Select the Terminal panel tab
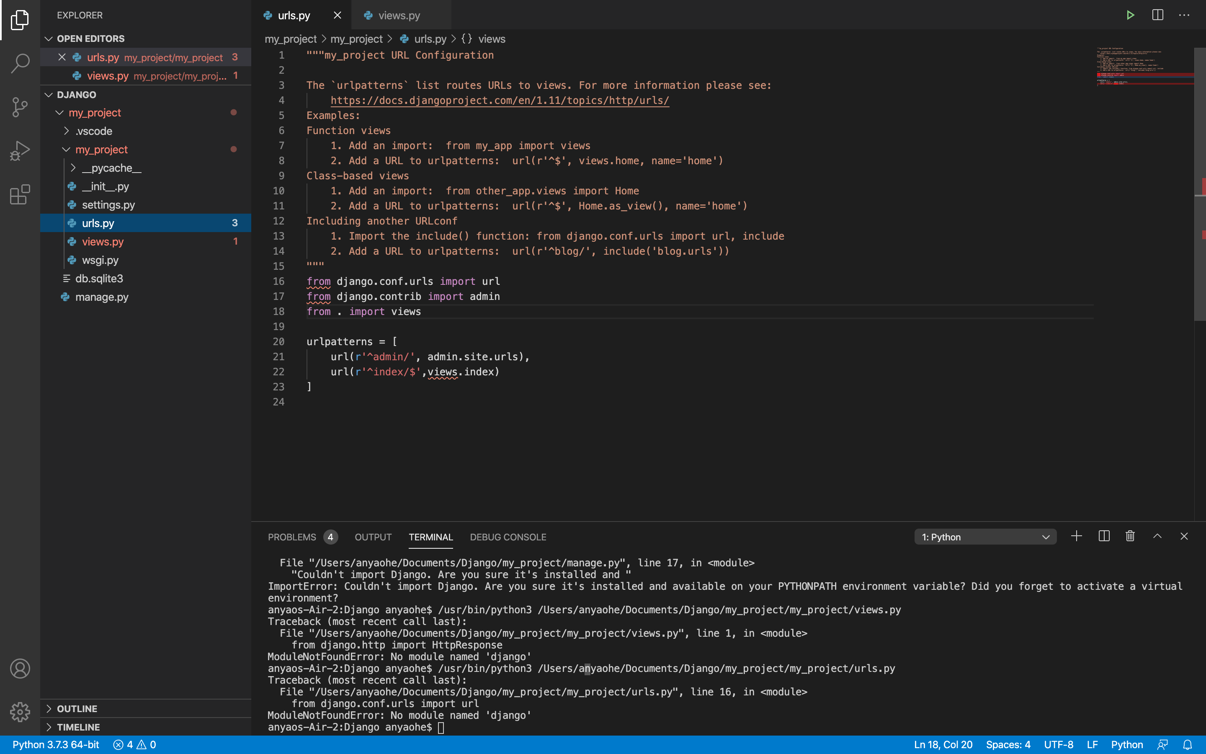This screenshot has width=1206, height=754. (430, 537)
